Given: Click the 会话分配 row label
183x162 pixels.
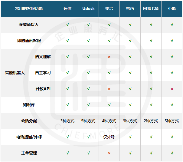Looking at the screenshot, I should 29,121.
